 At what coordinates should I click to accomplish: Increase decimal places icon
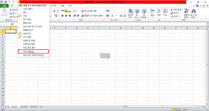[121, 16]
